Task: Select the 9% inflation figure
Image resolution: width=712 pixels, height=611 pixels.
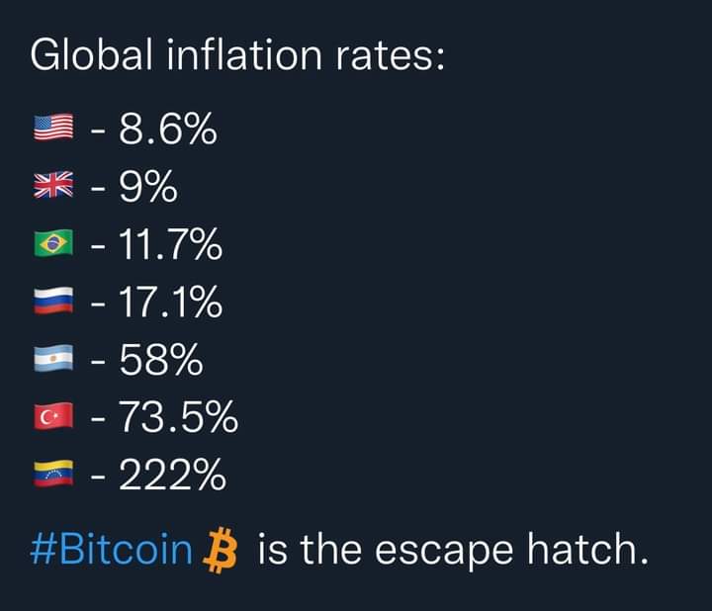Action: point(148,186)
